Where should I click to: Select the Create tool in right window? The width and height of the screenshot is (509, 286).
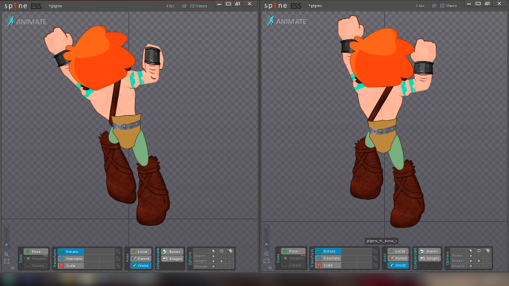(293, 265)
